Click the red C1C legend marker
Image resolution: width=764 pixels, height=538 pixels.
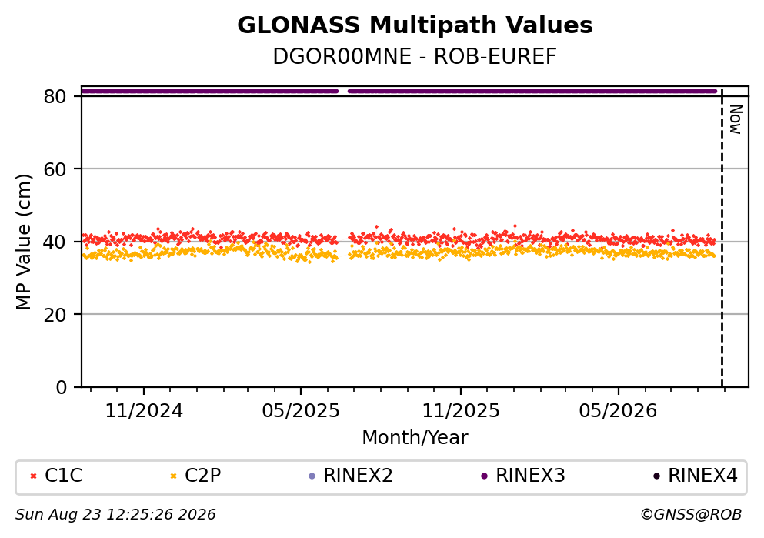click(x=33, y=476)
